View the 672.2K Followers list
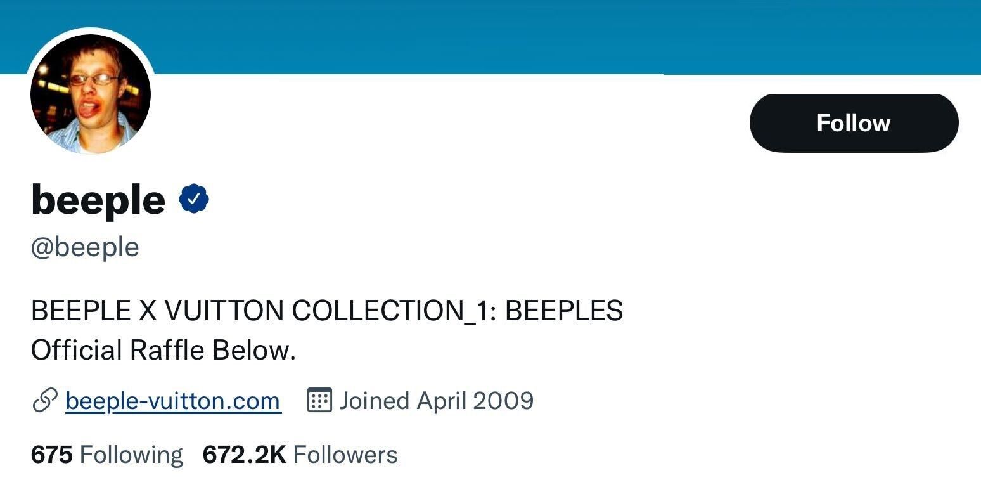981x487 pixels. [x=300, y=455]
